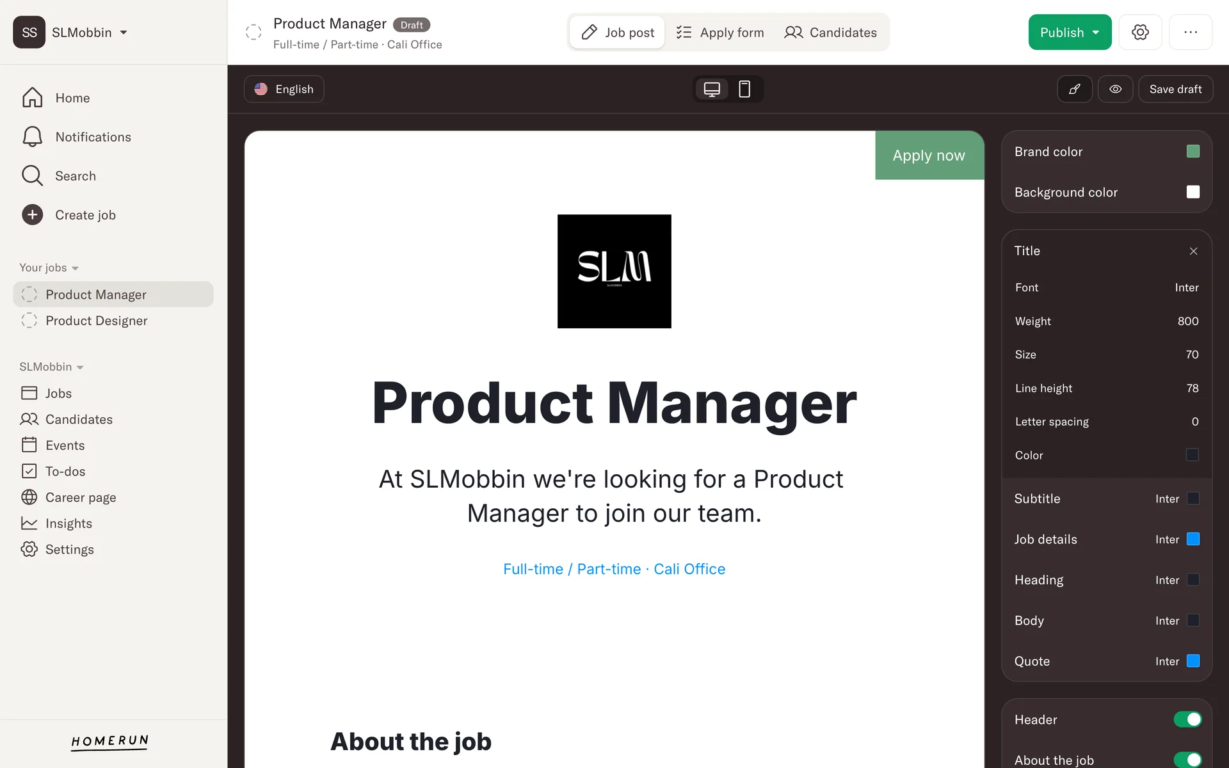Click the eye preview icon
1229x768 pixels.
point(1116,89)
